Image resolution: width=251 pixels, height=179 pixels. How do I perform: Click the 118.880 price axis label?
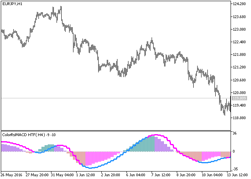239,118
